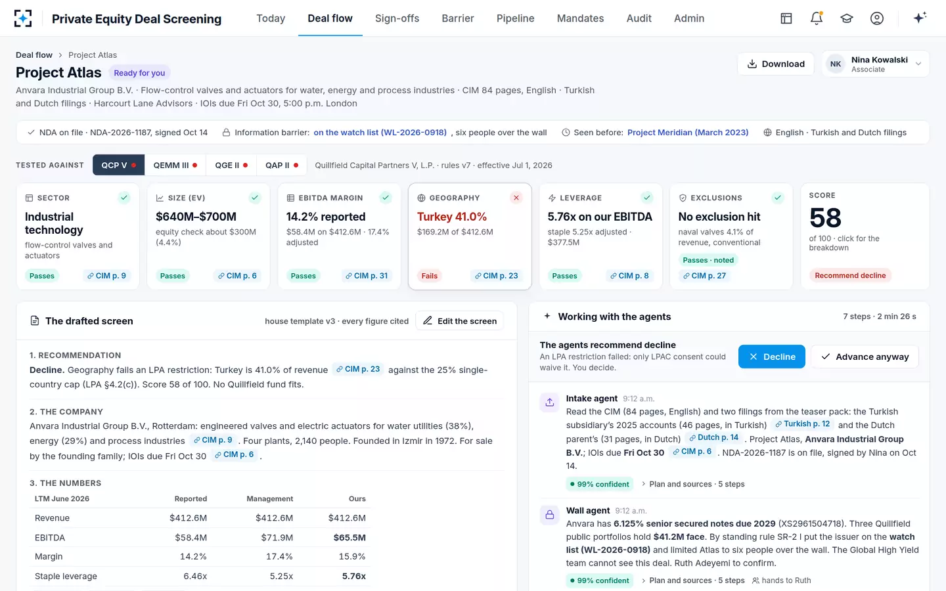Click the globe icon on Geography card
946x591 pixels.
[x=422, y=198]
